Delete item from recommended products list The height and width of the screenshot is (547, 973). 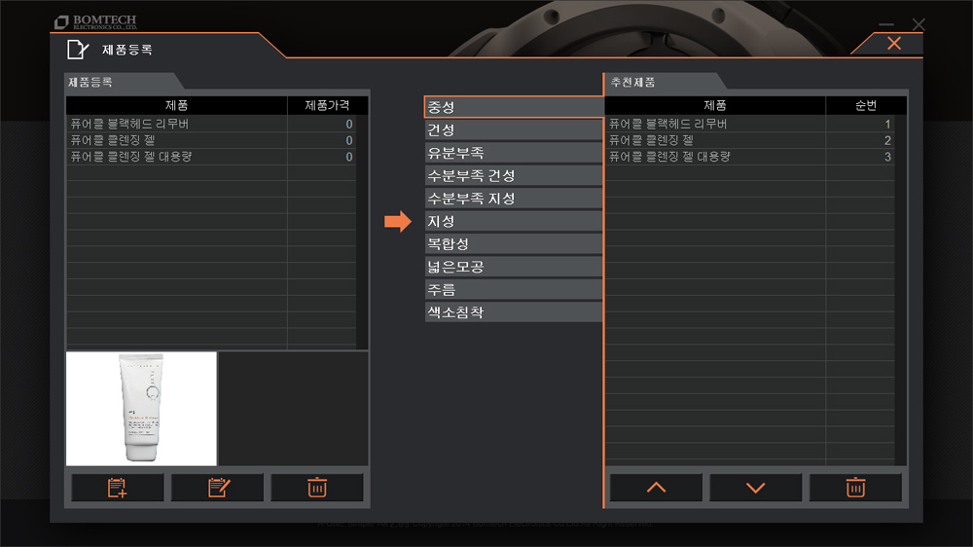(855, 488)
